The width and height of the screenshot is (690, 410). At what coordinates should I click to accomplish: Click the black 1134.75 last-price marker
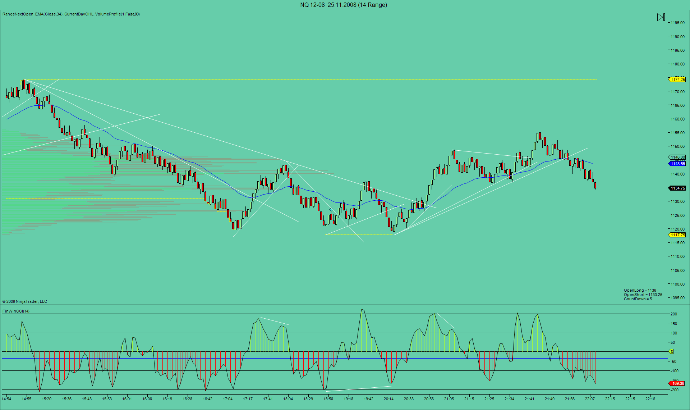coord(678,188)
